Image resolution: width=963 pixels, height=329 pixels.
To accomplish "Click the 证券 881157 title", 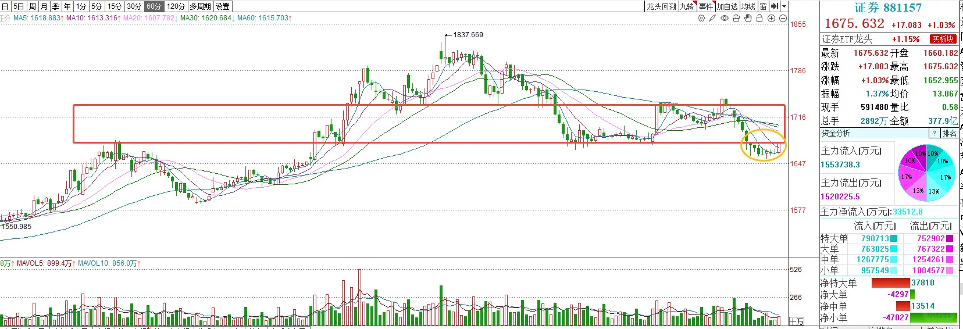I will point(888,8).
